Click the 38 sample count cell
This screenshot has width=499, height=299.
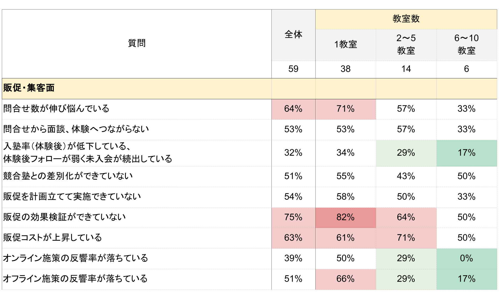pos(345,69)
